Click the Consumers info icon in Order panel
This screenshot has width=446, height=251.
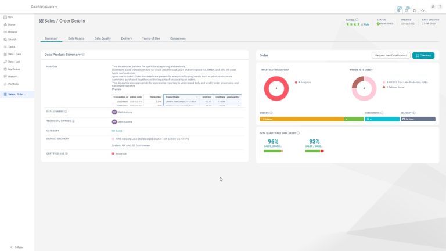coord(382,113)
